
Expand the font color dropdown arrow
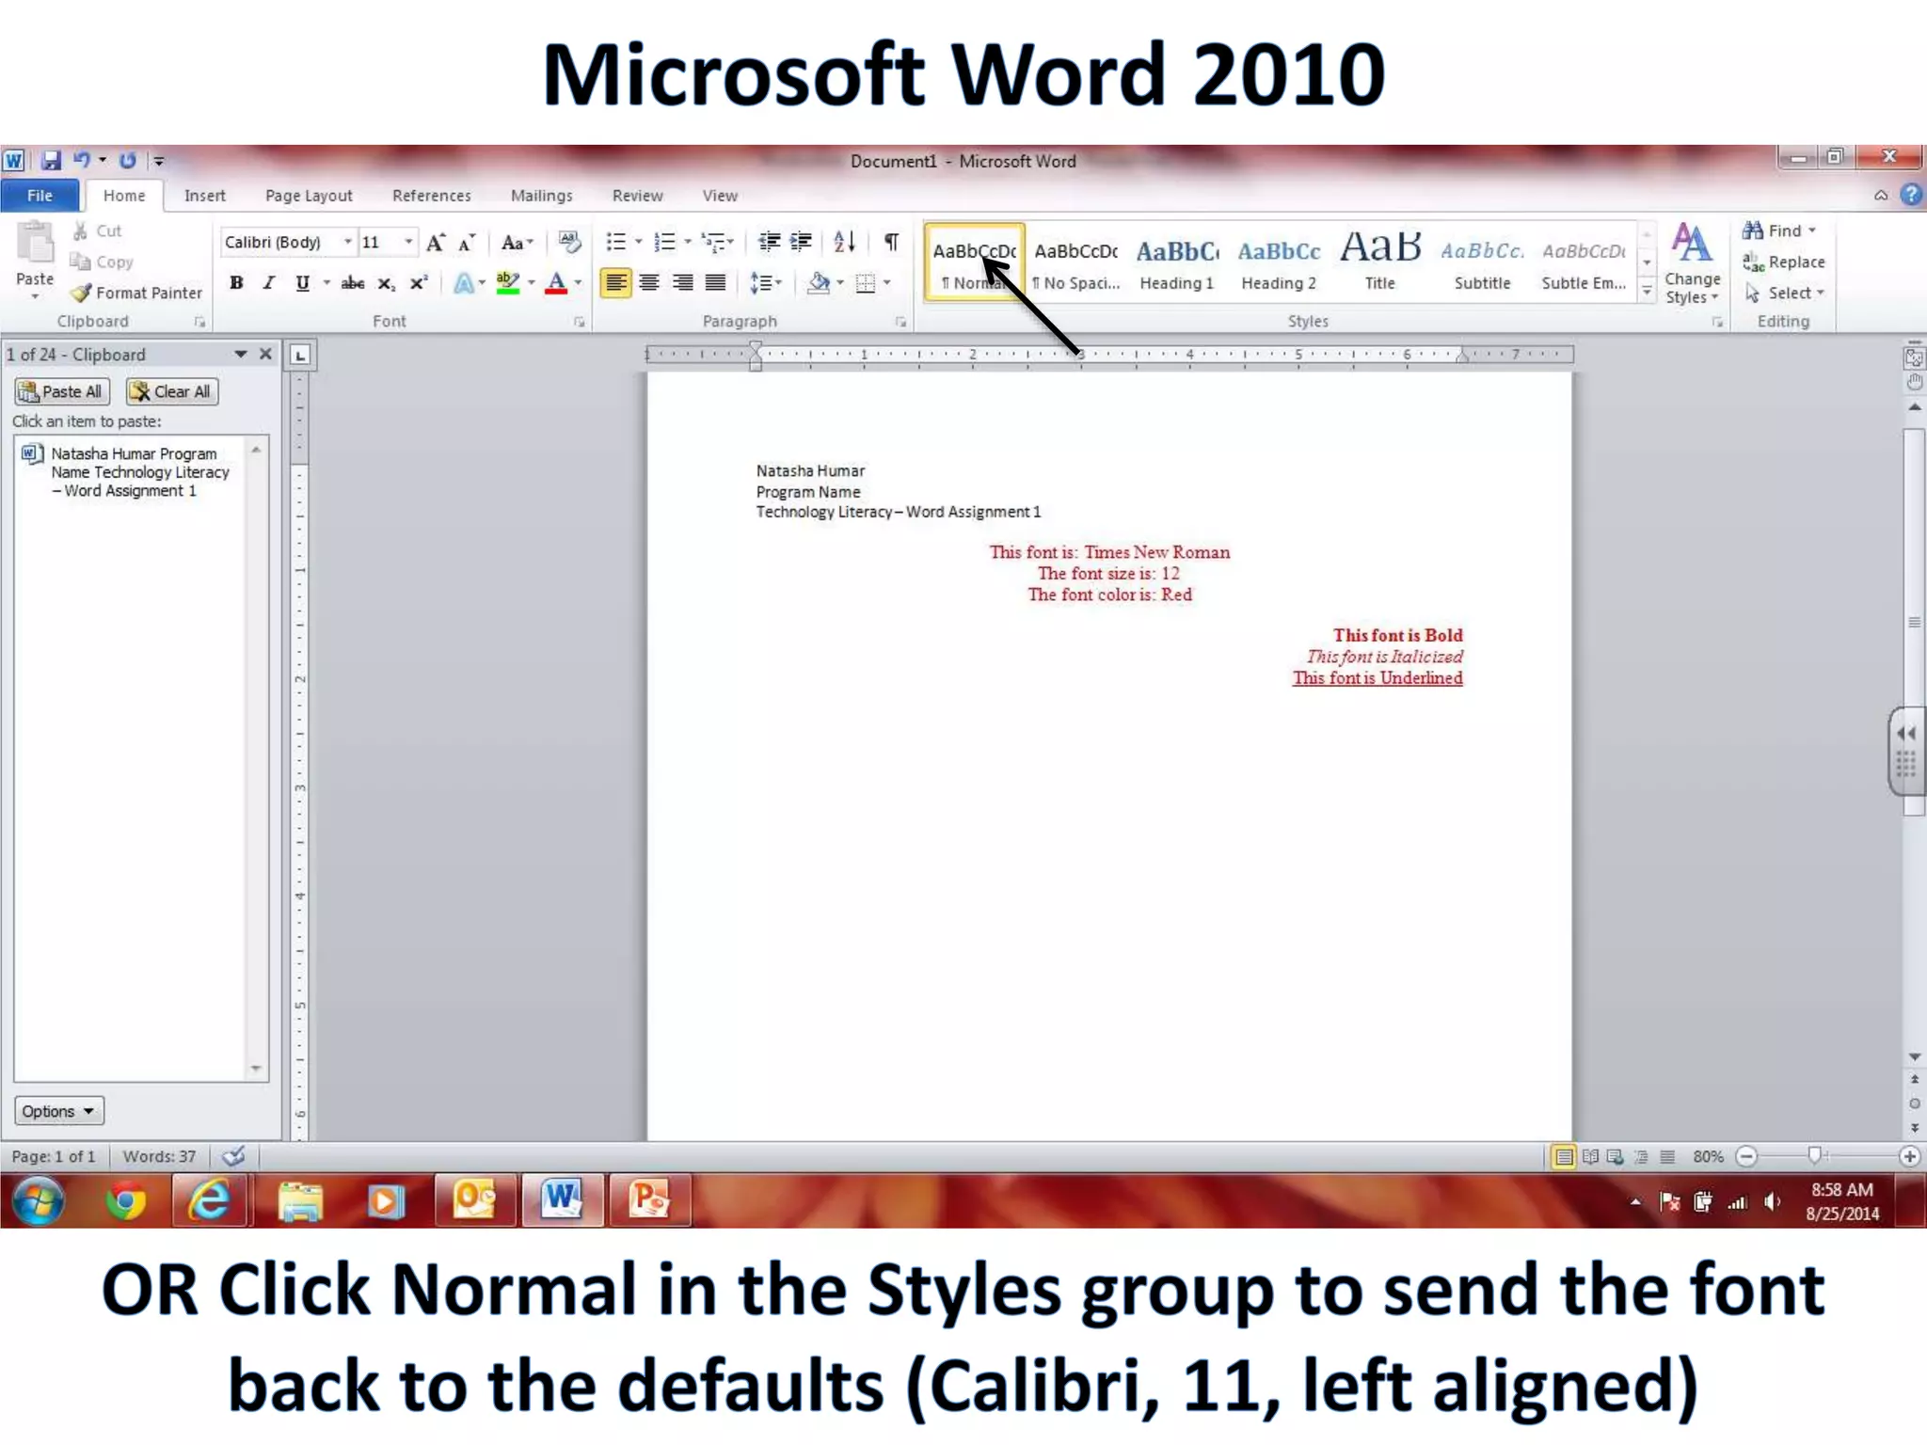[578, 283]
